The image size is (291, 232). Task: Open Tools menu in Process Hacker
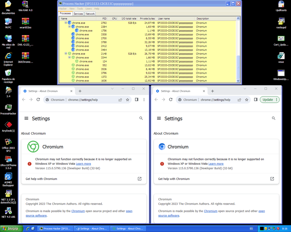pyautogui.click(x=80, y=8)
